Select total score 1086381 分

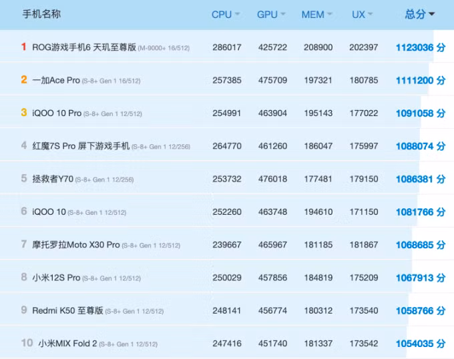pos(421,179)
